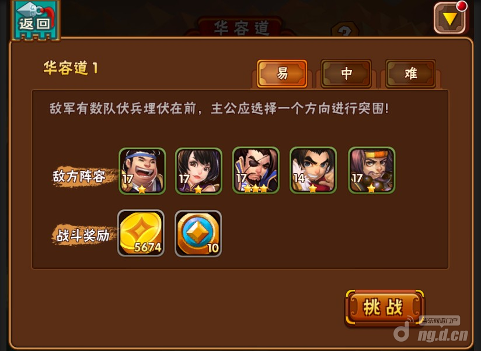Viewport: 481px width, 351px height.
Task: Click the 战斗奖励 battle rewards label
Action: (x=83, y=235)
